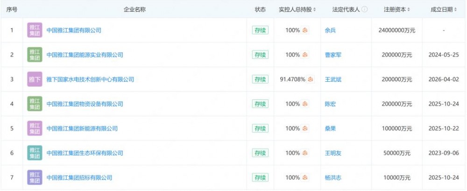
Task: Click the info icon next to 法定代表人
Action: (365, 9)
